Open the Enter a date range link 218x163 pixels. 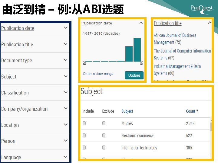point(98,74)
